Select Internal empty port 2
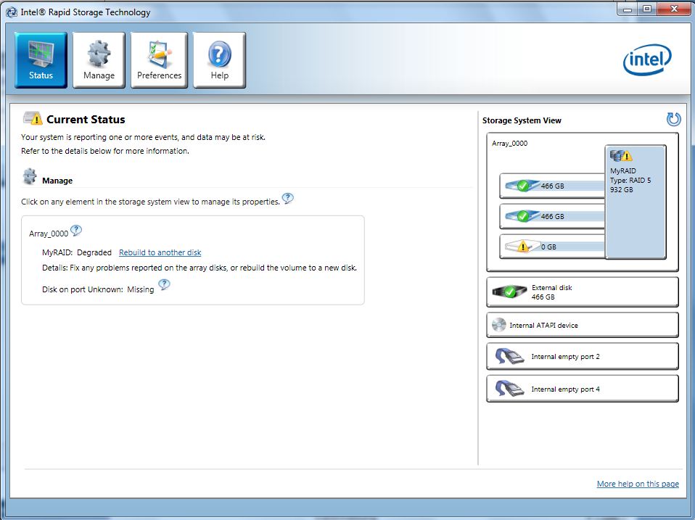The width and height of the screenshot is (695, 520). coord(583,357)
